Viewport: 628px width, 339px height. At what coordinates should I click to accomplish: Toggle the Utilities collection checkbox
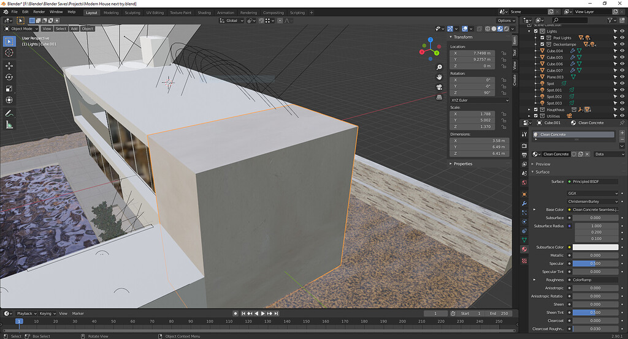(536, 116)
